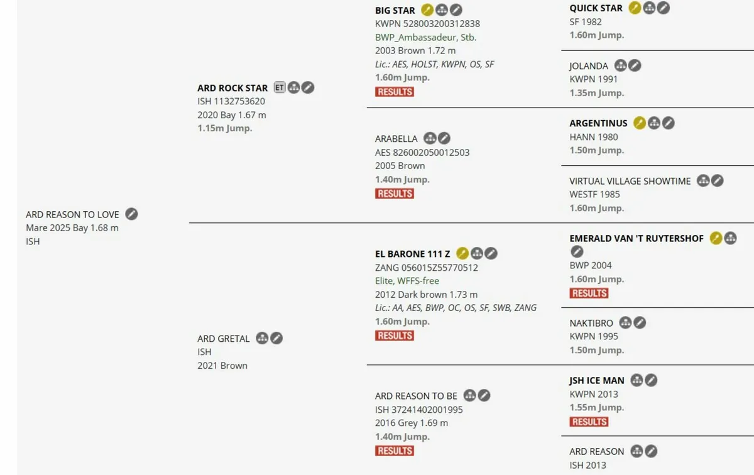The width and height of the screenshot is (754, 475).
Task: Click the ET badge beside ARD ROCK STAR
Action: coord(280,87)
